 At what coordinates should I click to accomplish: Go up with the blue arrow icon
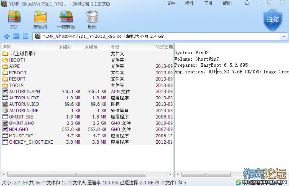click(x=7, y=36)
